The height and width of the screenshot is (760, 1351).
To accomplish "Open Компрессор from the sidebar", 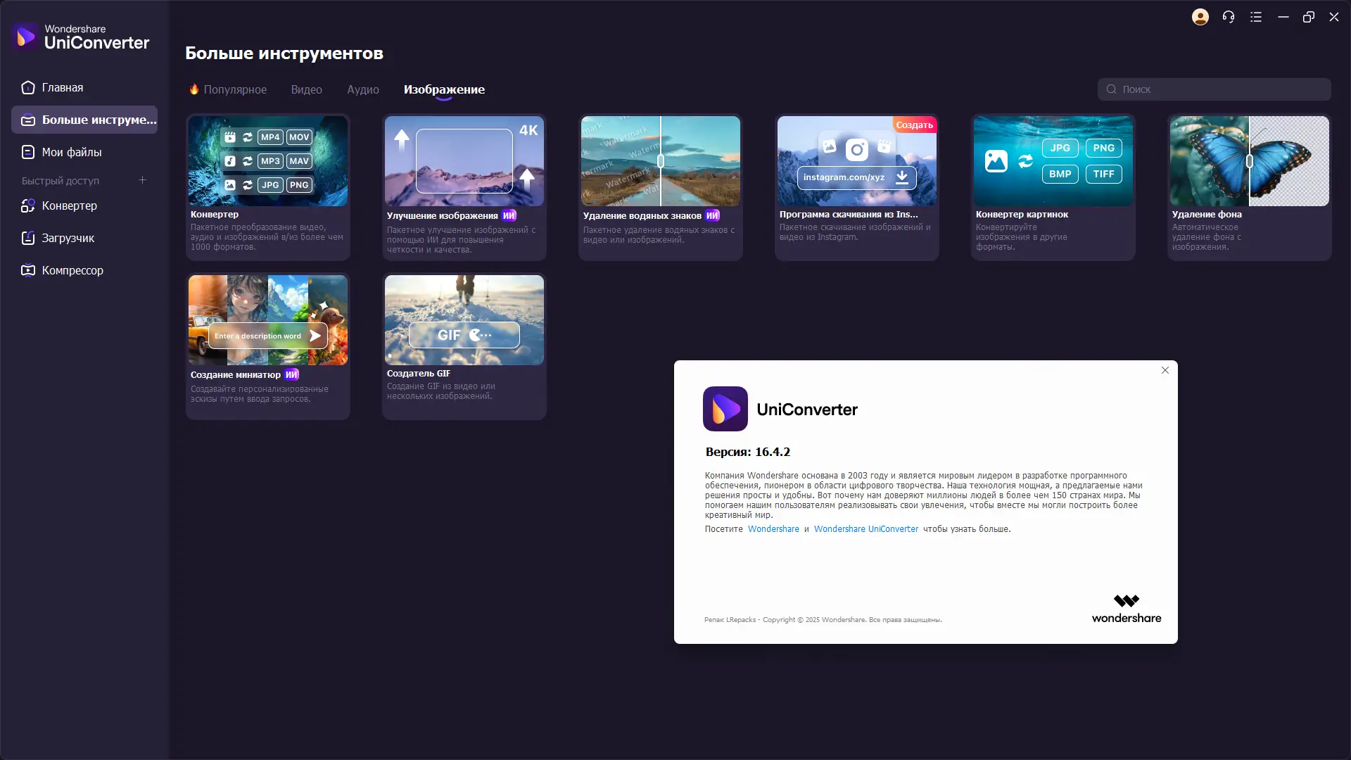I will click(x=72, y=270).
